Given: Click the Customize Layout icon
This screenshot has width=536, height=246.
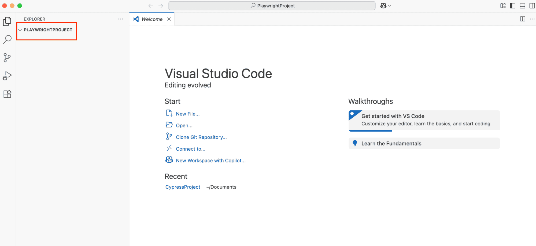Looking at the screenshot, I should click(x=503, y=6).
